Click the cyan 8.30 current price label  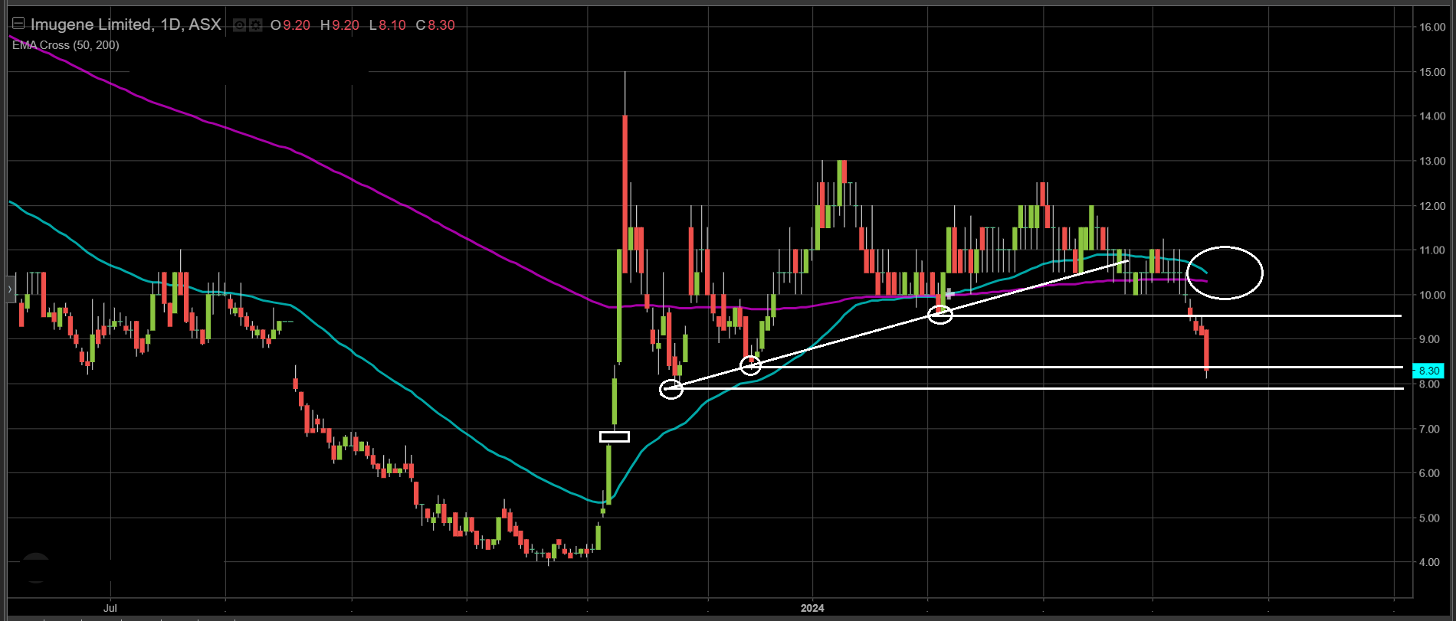[x=1428, y=371]
